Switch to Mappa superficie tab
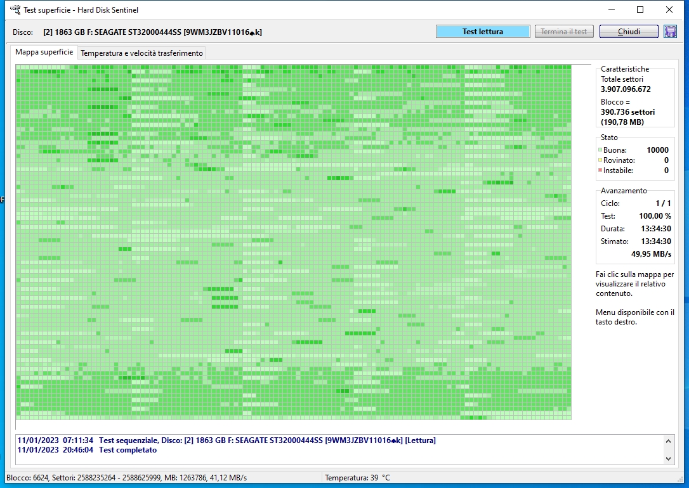689x488 pixels. pyautogui.click(x=44, y=52)
